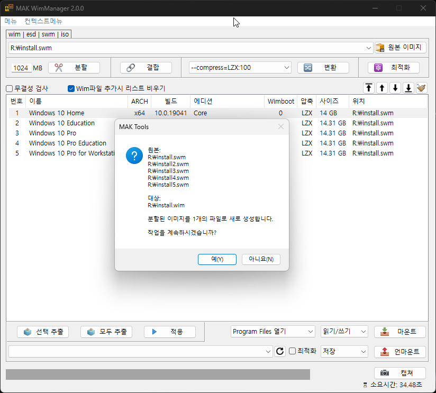Viewport: 436px width, 393px height.
Task: Sort by ARCH column header
Action: (140, 101)
